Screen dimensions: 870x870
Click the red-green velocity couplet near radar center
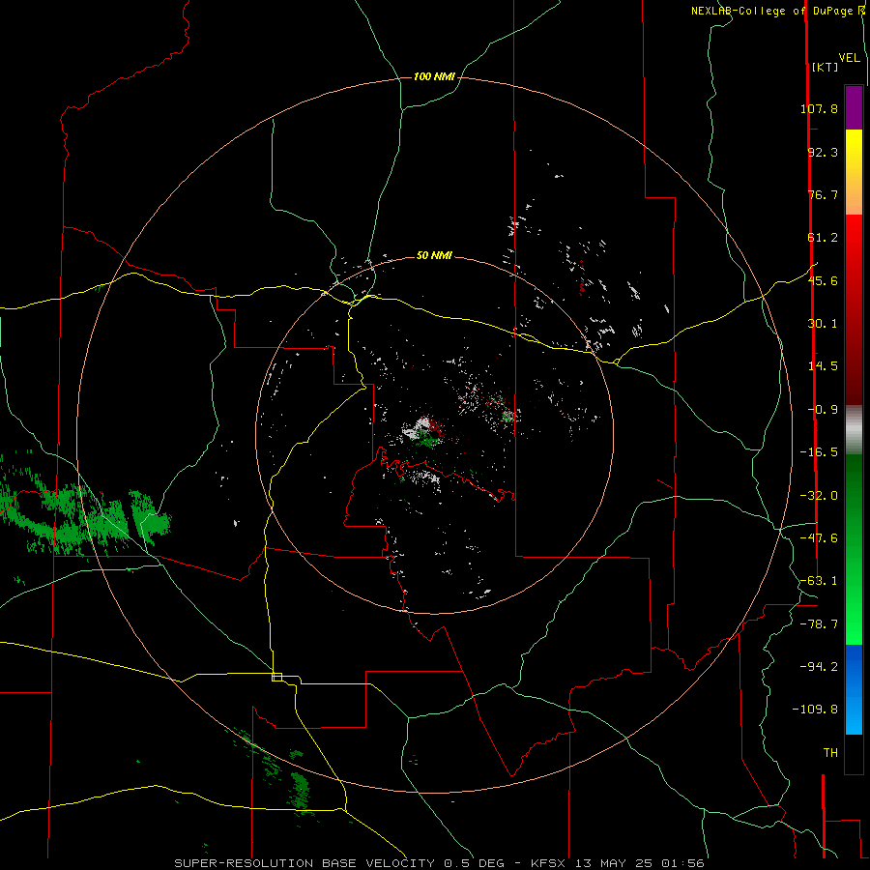pyautogui.click(x=425, y=432)
